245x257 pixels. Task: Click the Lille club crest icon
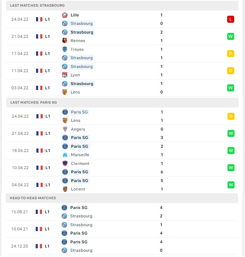(65, 15)
